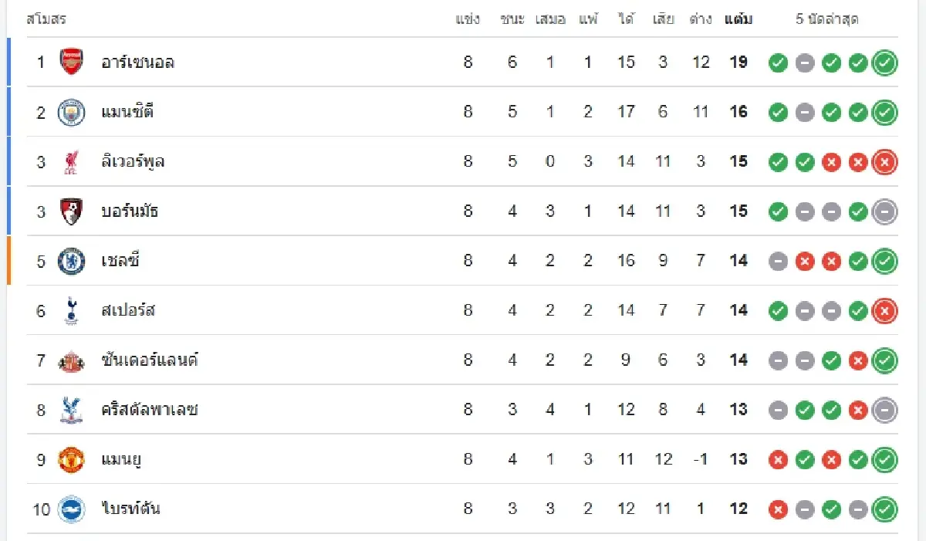Select Liverpool's latest match loss indicator

pyautogui.click(x=884, y=161)
